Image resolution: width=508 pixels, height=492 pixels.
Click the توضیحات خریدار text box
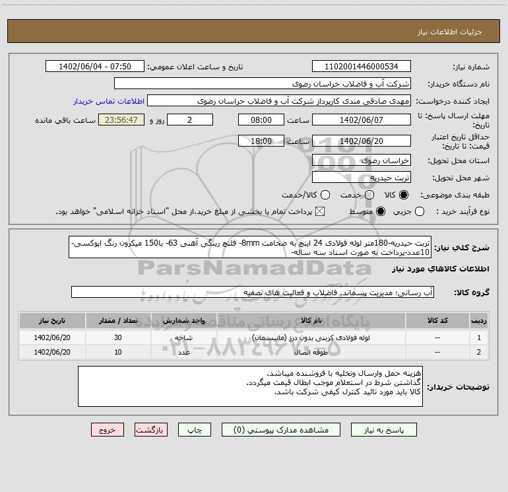click(250, 386)
